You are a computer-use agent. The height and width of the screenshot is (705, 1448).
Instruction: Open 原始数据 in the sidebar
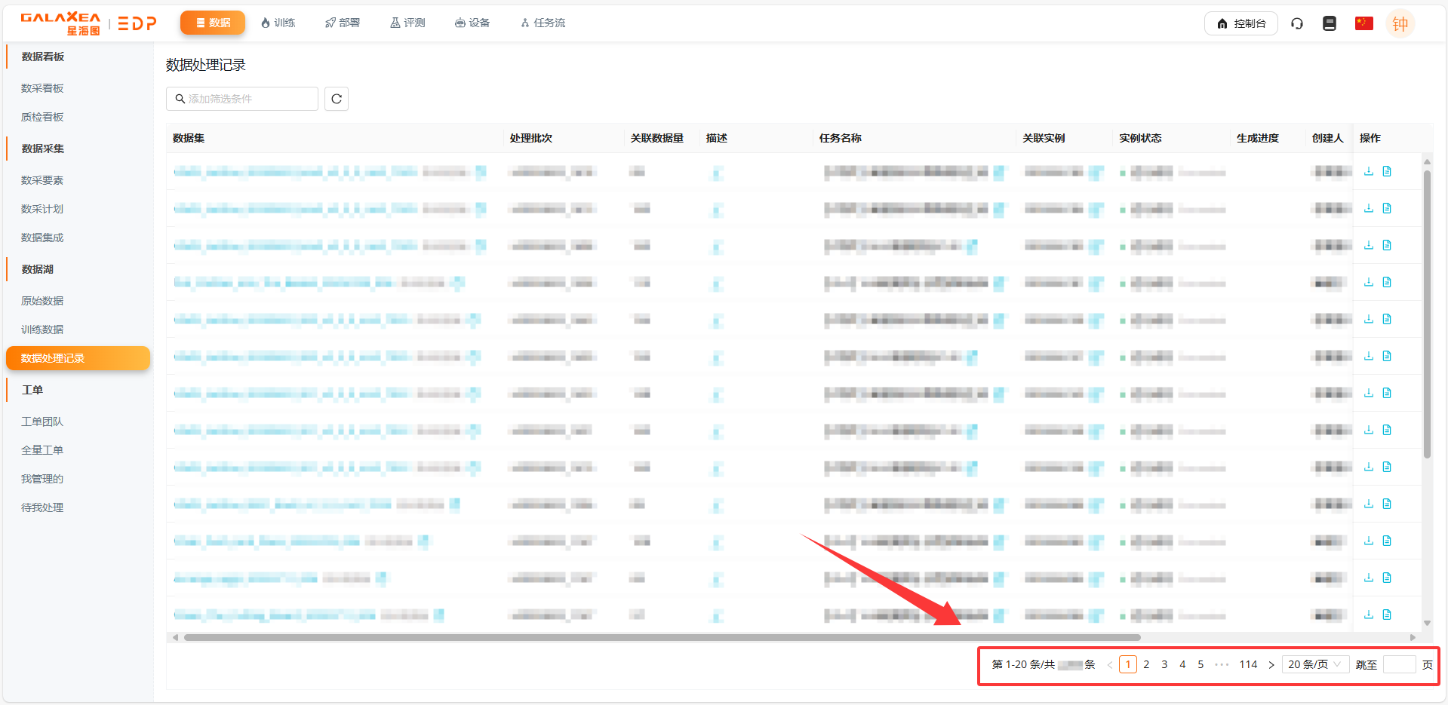(42, 301)
